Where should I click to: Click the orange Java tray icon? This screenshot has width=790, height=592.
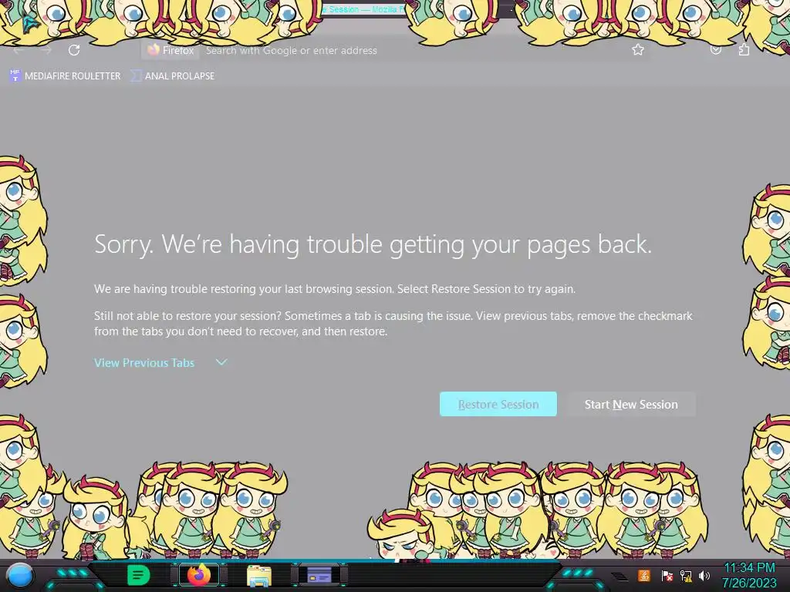tap(644, 575)
